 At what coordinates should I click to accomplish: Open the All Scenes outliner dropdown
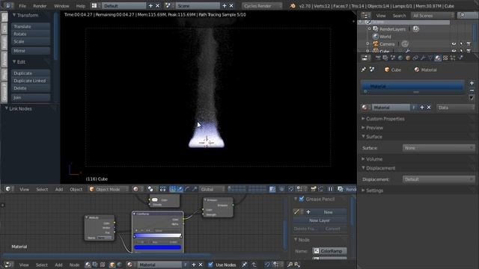433,16
